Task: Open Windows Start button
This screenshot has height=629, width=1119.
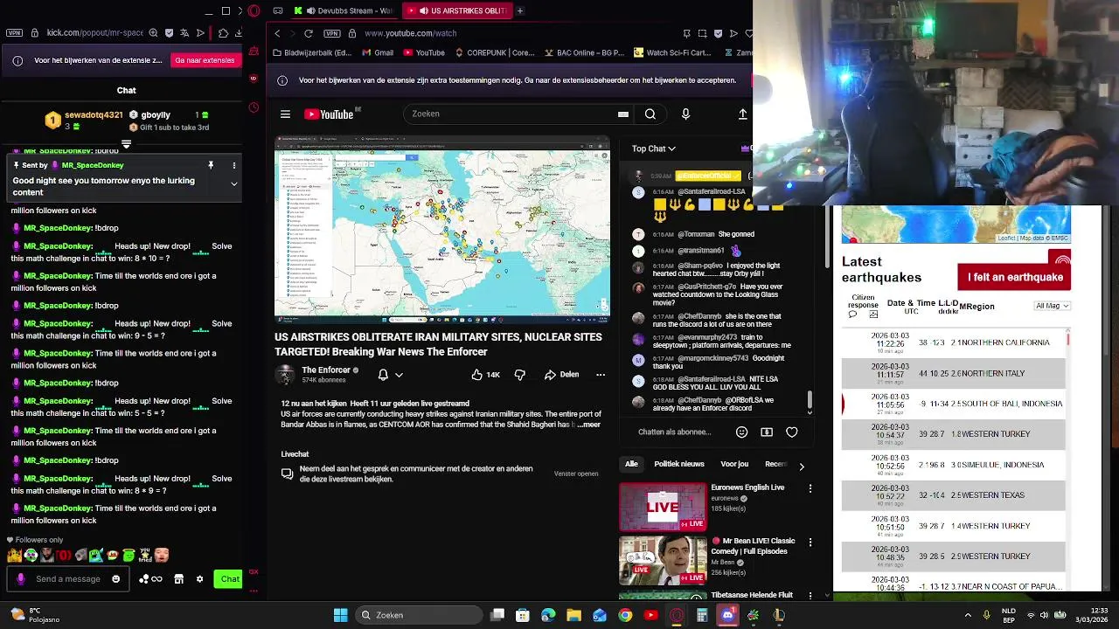Action: pos(340,615)
